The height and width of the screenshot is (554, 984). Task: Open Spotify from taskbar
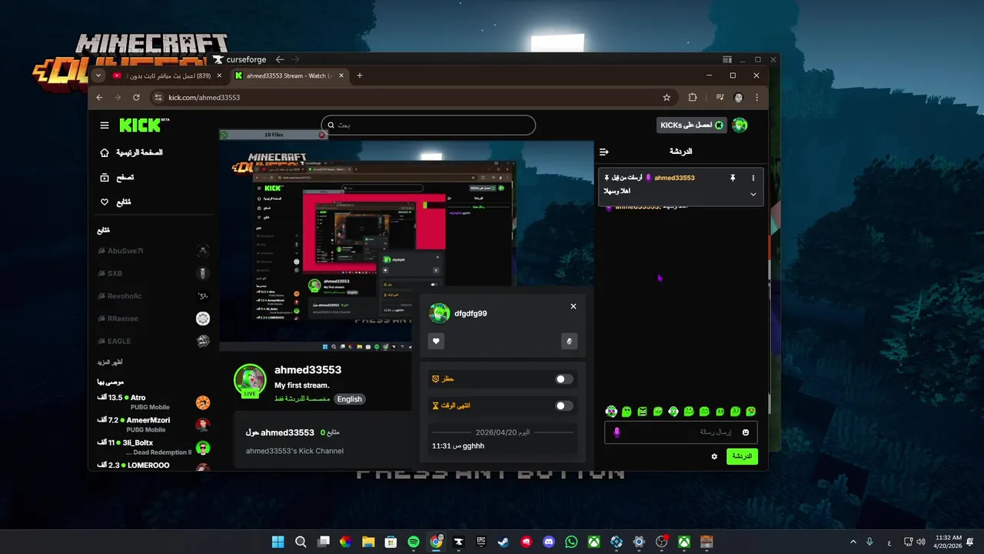click(413, 542)
